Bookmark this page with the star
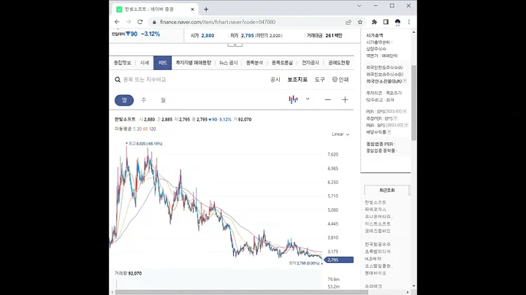 pos(360,22)
